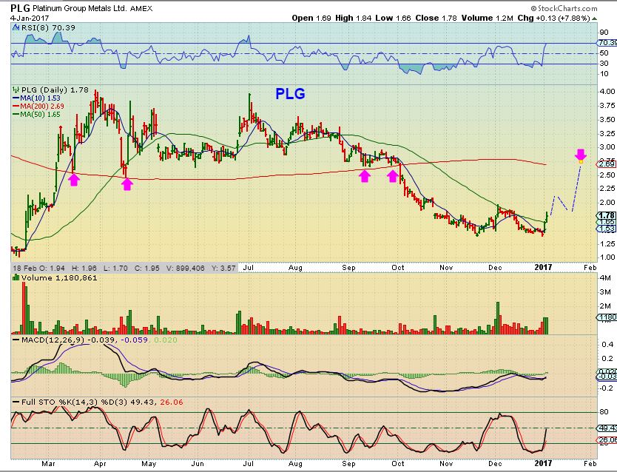Image resolution: width=617 pixels, height=472 pixels.
Task: Click the 4M volume axis label
Action: click(605, 277)
